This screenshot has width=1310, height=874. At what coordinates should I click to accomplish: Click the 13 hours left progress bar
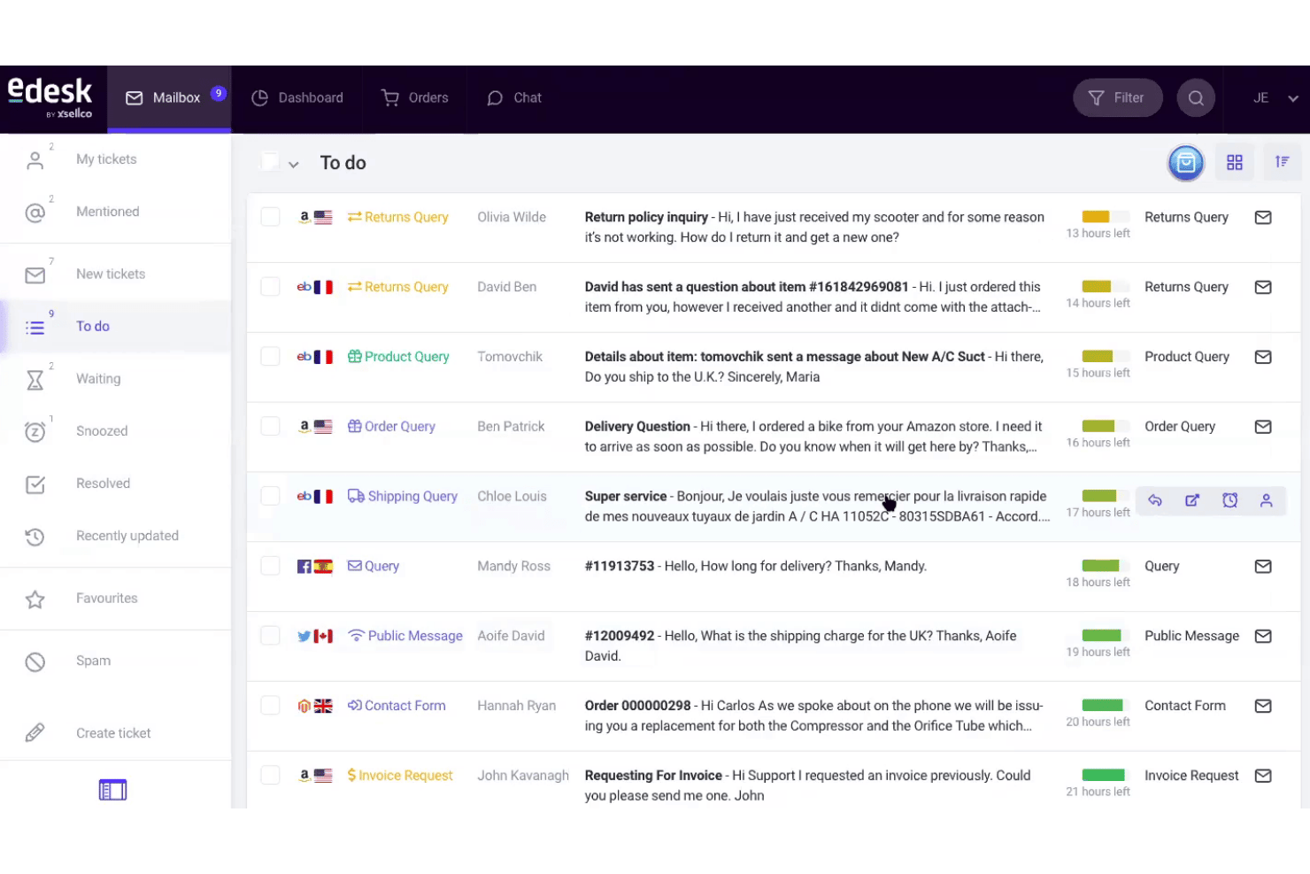[1106, 217]
